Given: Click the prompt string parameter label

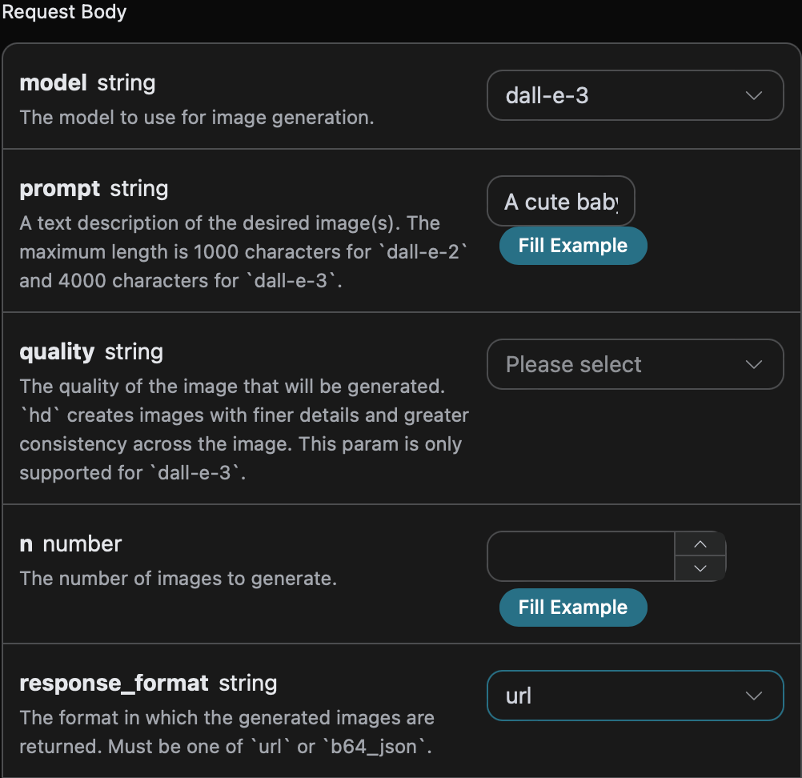Looking at the screenshot, I should [x=94, y=189].
